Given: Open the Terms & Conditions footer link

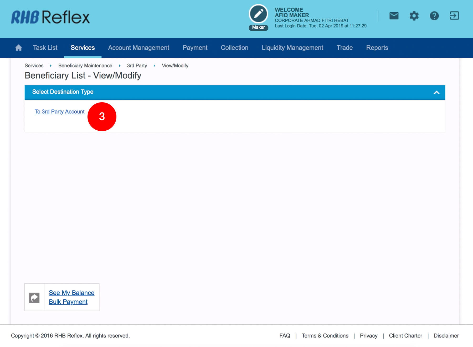Looking at the screenshot, I should pos(325,336).
